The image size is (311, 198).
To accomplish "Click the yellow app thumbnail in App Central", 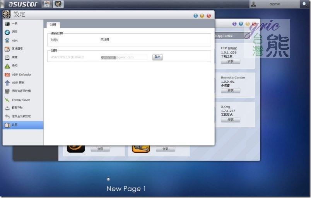I will pos(141,149).
